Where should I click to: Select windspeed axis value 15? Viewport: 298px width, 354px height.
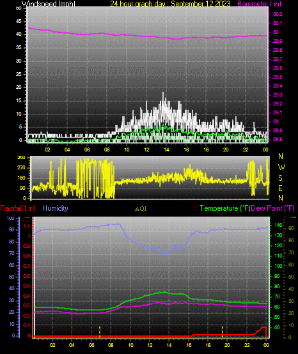coord(19,101)
